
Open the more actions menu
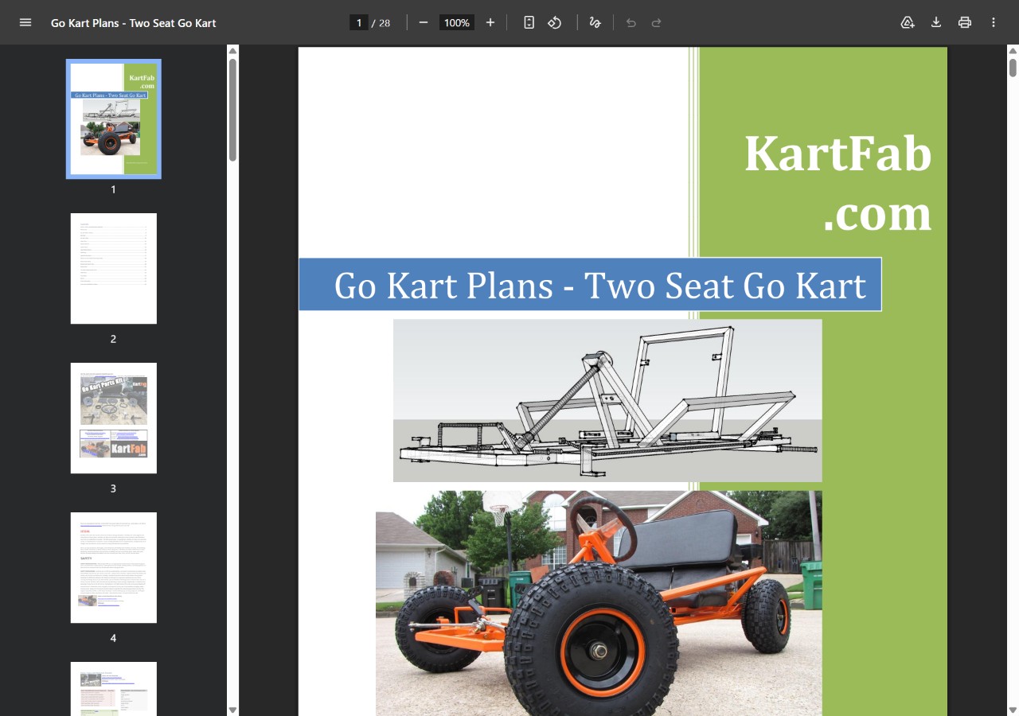tap(994, 22)
